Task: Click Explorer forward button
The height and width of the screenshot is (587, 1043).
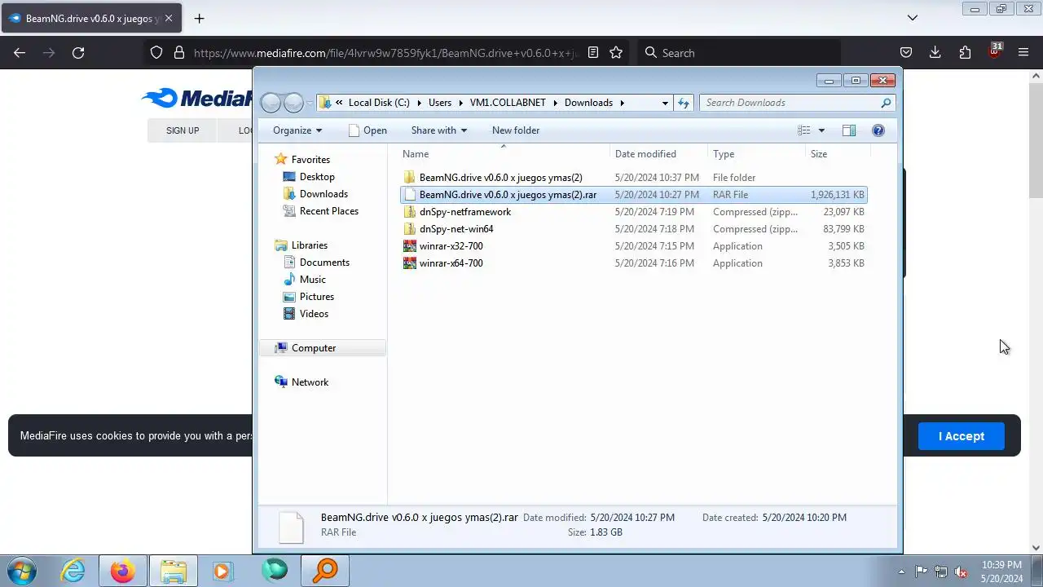Action: 293,103
